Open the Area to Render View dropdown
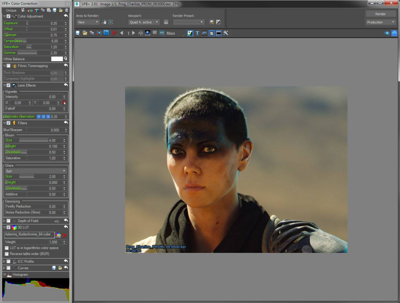This screenshot has height=303, width=400. (88, 22)
